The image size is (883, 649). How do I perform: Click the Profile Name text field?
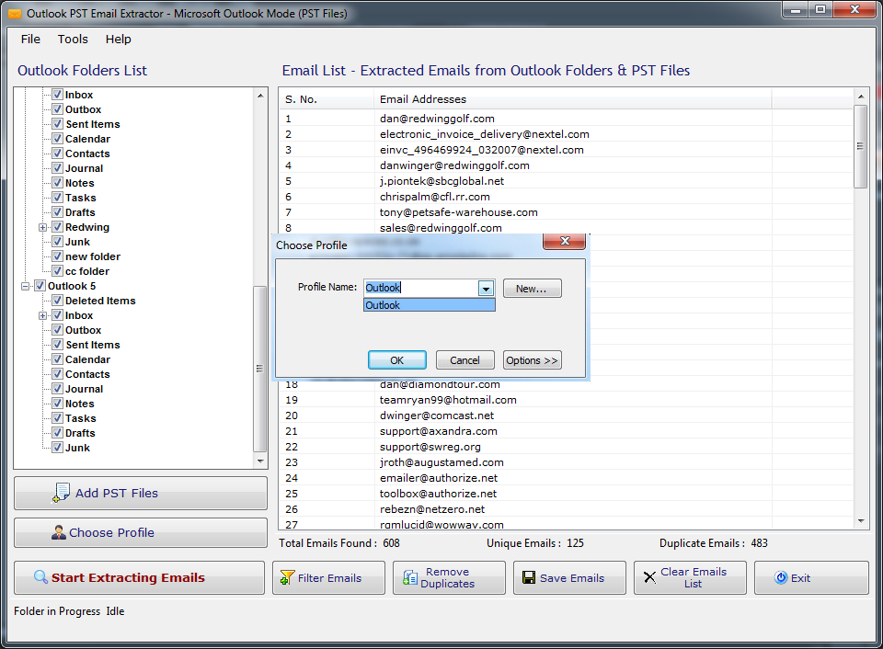tap(420, 288)
